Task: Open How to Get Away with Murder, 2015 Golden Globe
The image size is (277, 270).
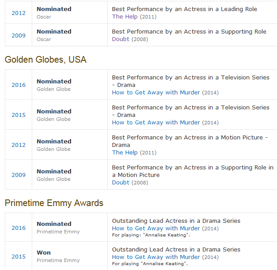Action: 156,123
